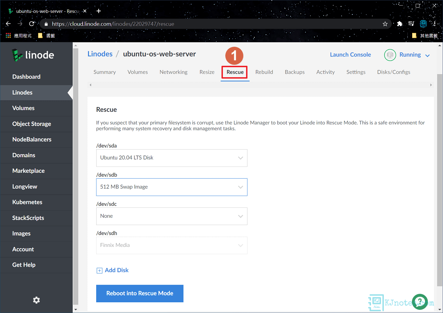This screenshot has height=313, width=443.
Task: Switch to the Activity tab
Action: [x=326, y=72]
